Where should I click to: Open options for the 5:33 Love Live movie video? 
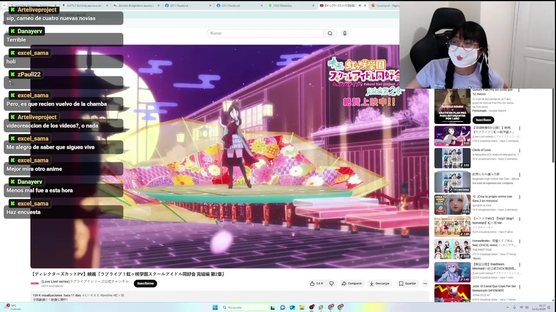pyautogui.click(x=520, y=129)
